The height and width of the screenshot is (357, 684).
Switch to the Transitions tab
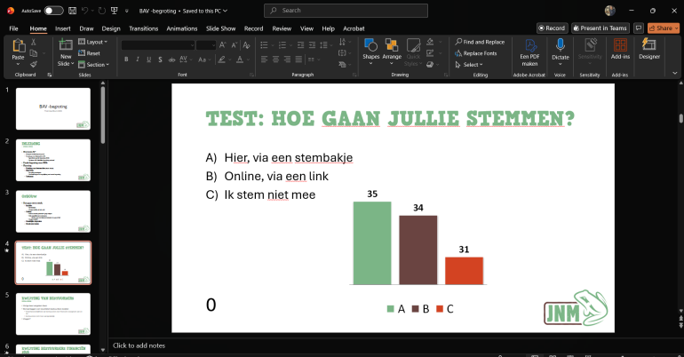(x=143, y=28)
